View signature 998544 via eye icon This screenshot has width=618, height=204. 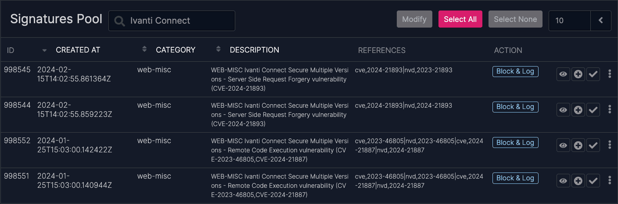tap(563, 109)
